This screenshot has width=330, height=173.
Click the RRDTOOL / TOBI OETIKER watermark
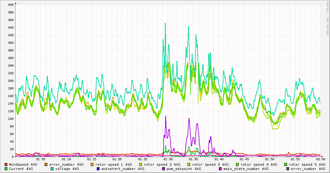(x=328, y=18)
